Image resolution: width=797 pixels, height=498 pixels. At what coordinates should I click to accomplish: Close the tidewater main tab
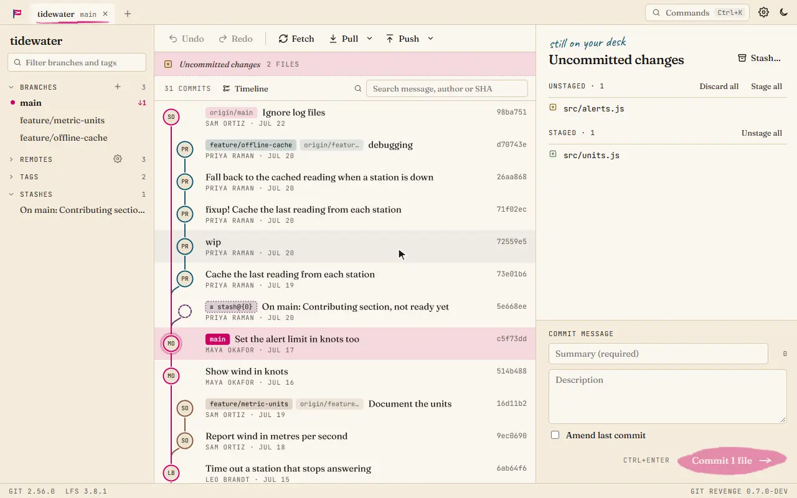(x=105, y=14)
